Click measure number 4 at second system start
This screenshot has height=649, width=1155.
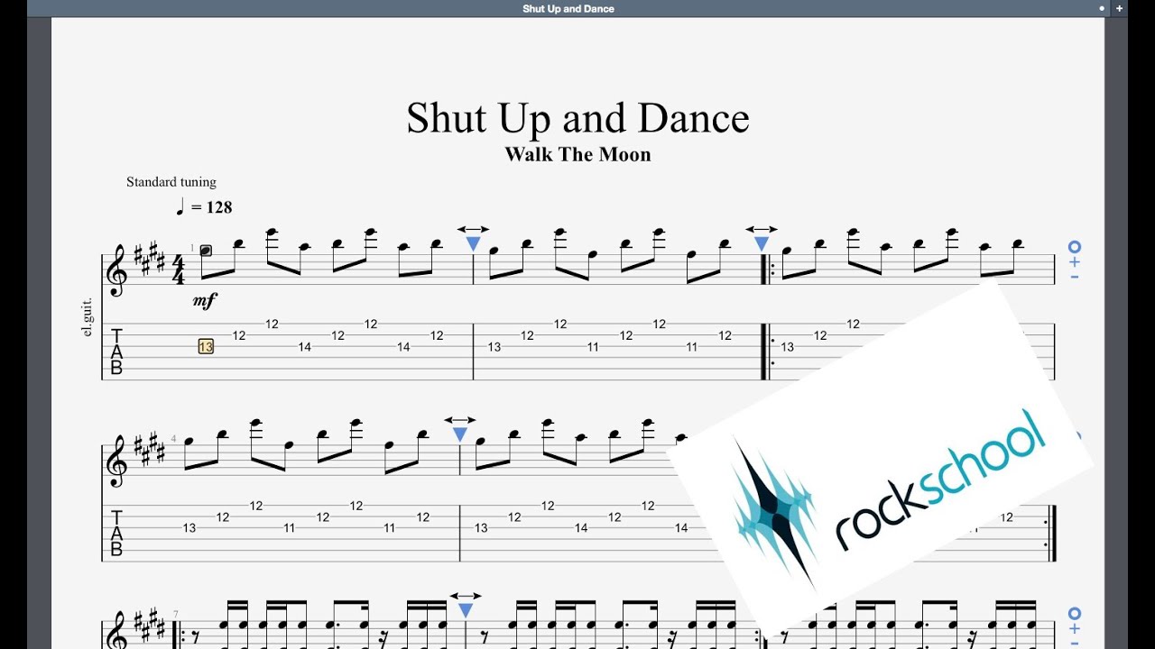coord(174,439)
